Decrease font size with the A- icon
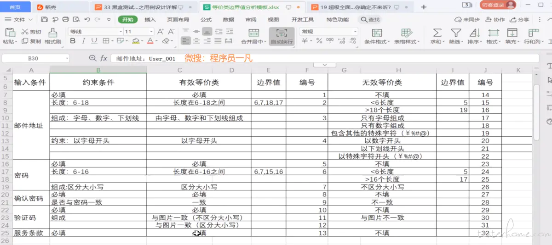 click(x=171, y=32)
